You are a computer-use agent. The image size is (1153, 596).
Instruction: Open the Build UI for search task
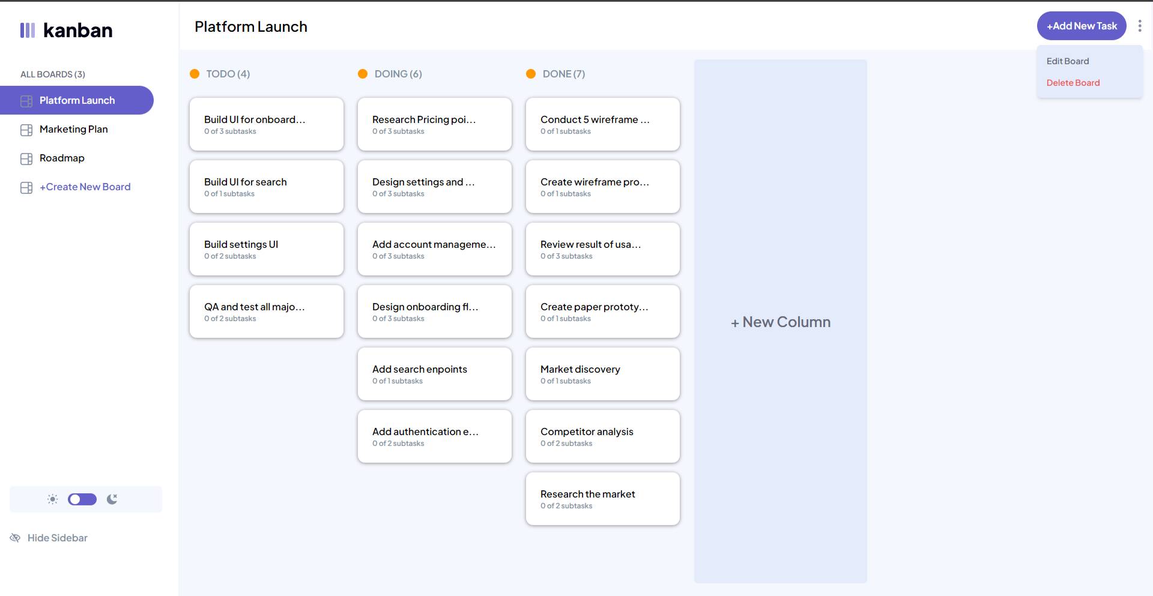click(267, 187)
